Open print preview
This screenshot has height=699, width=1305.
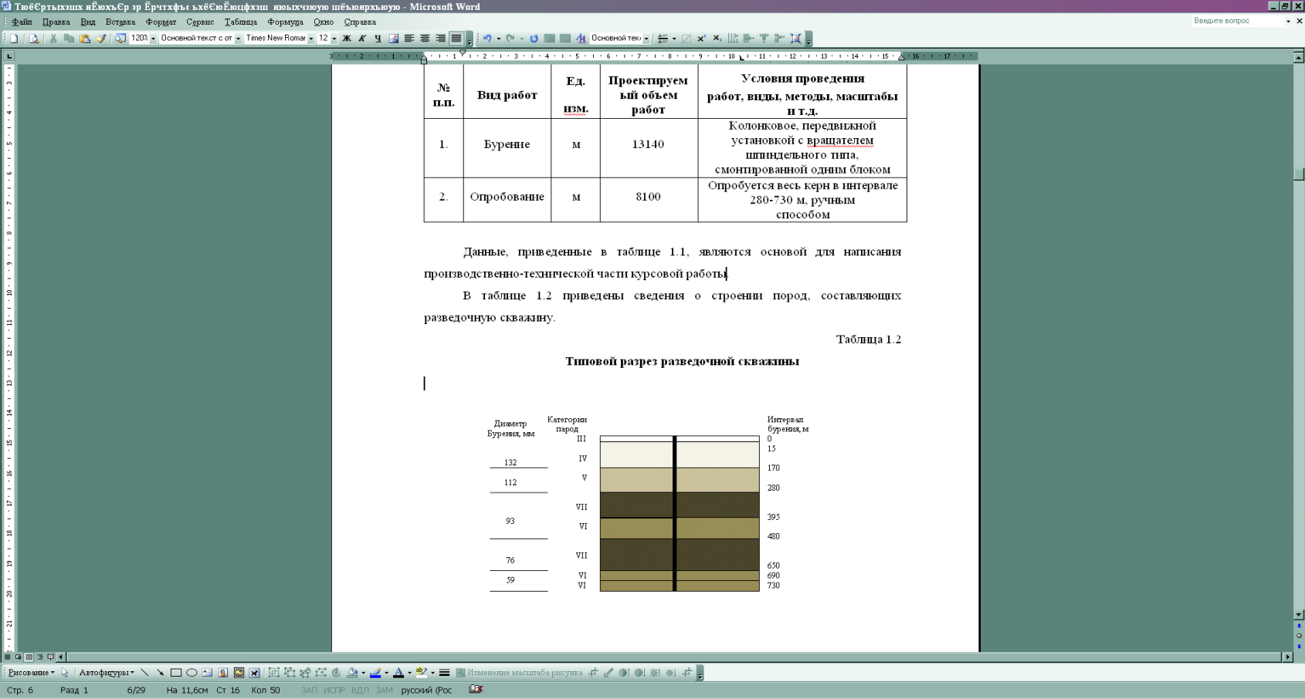coord(34,38)
